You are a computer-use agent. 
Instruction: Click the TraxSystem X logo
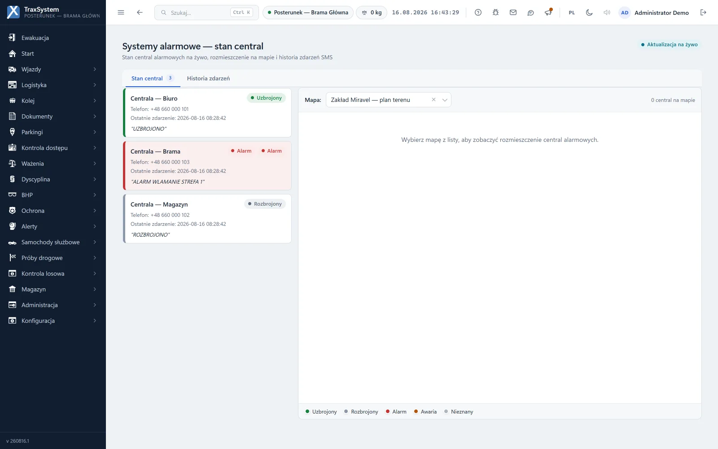13,12
